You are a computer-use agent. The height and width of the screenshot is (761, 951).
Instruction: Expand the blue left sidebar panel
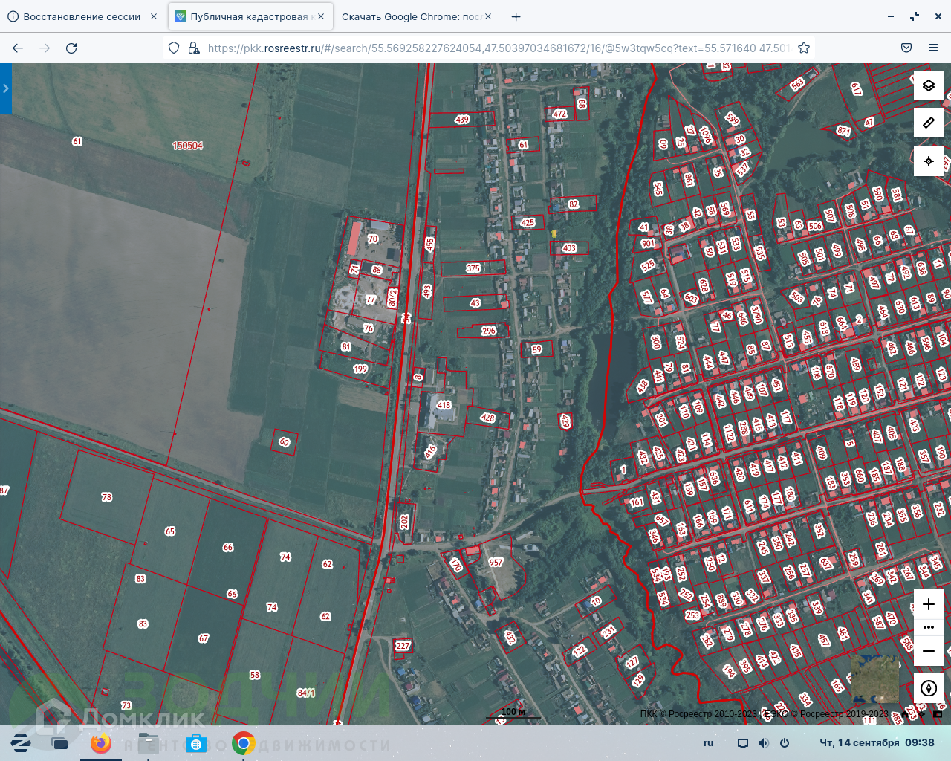point(6,88)
